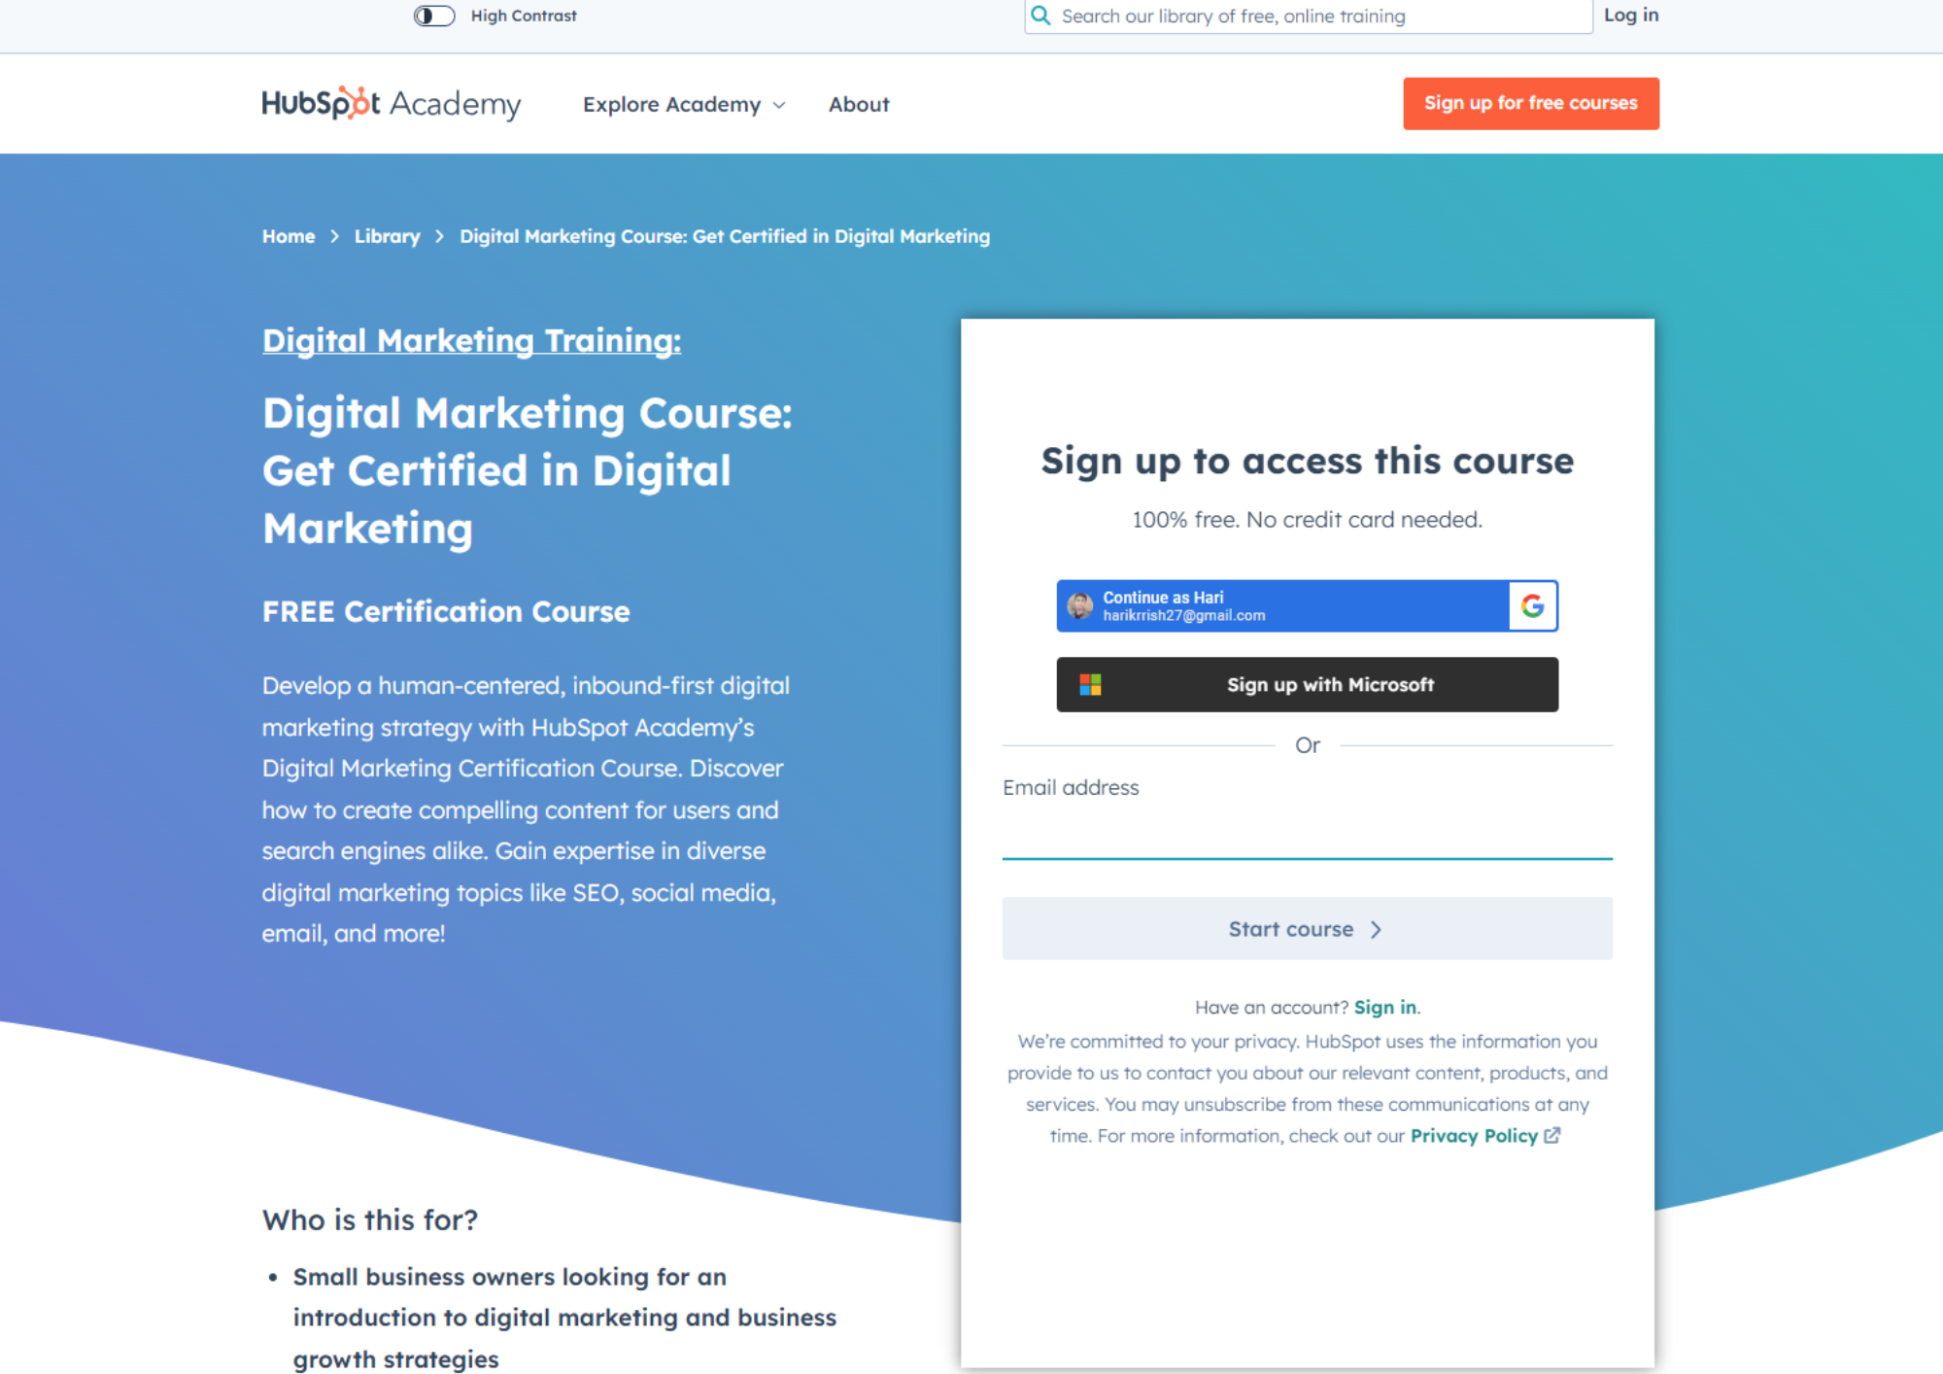Navigate to Home breadcrumb
The image size is (1943, 1374).
(289, 236)
